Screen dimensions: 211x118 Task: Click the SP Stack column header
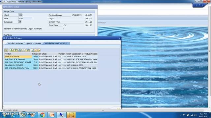pos(48,54)
